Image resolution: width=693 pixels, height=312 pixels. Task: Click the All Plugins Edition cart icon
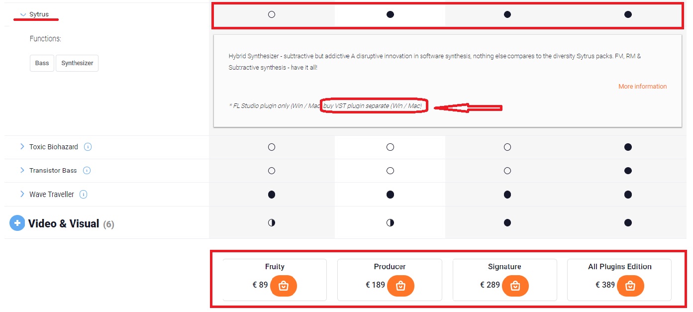(630, 286)
